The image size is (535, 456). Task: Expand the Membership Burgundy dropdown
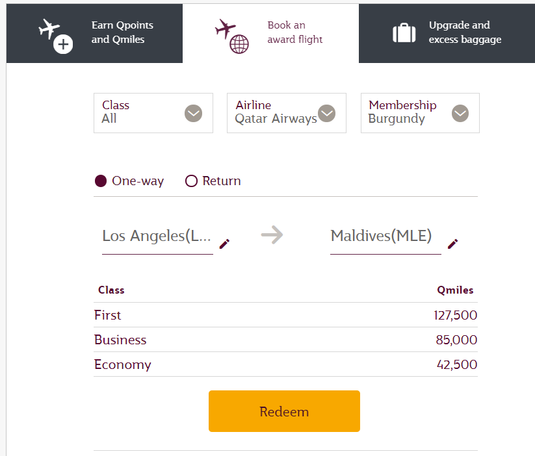pyautogui.click(x=420, y=113)
